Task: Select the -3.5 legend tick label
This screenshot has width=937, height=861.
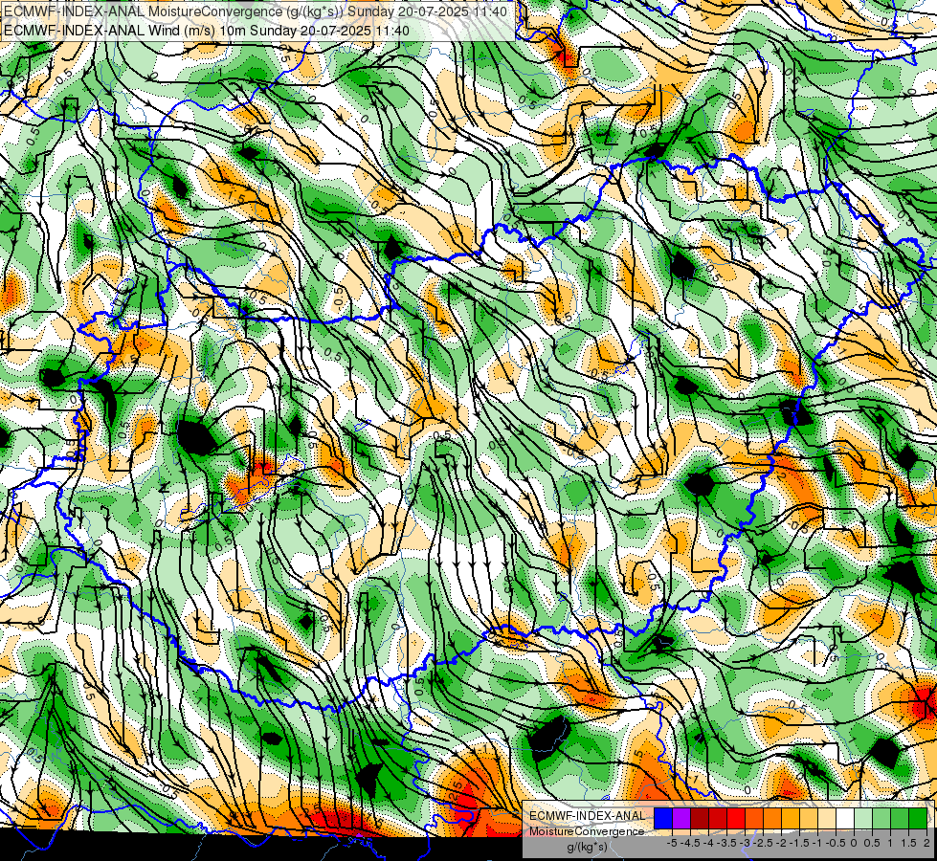Action: 726,843
